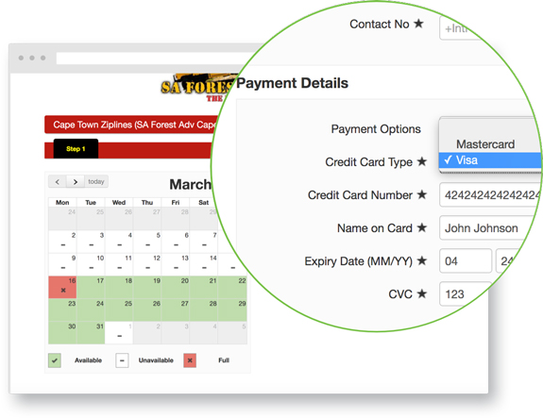Select available date March 30

click(x=62, y=332)
